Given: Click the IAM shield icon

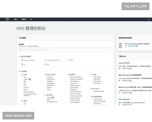Looking at the screenshot, I should [x=45, y=65].
